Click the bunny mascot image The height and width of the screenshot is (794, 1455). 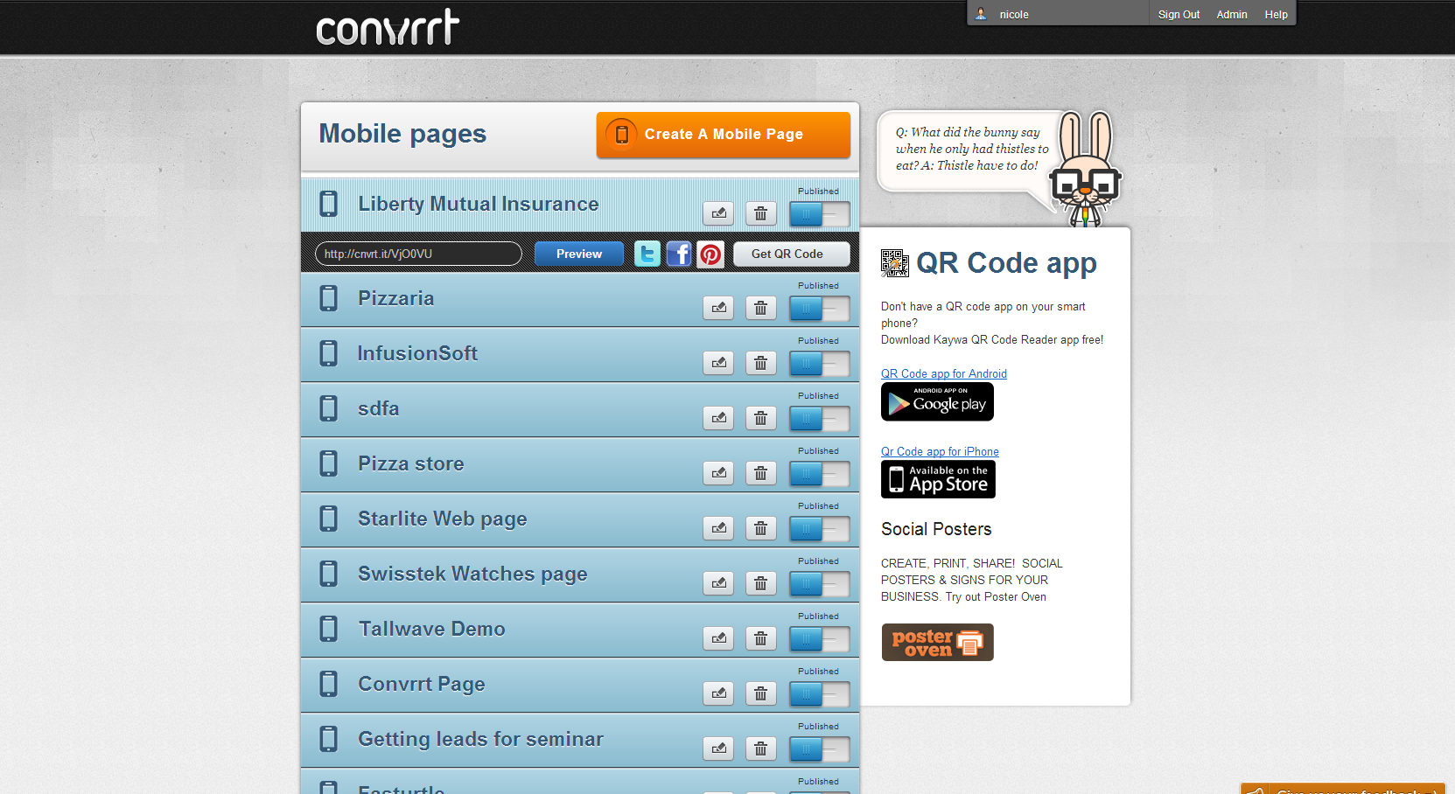pyautogui.click(x=1085, y=168)
